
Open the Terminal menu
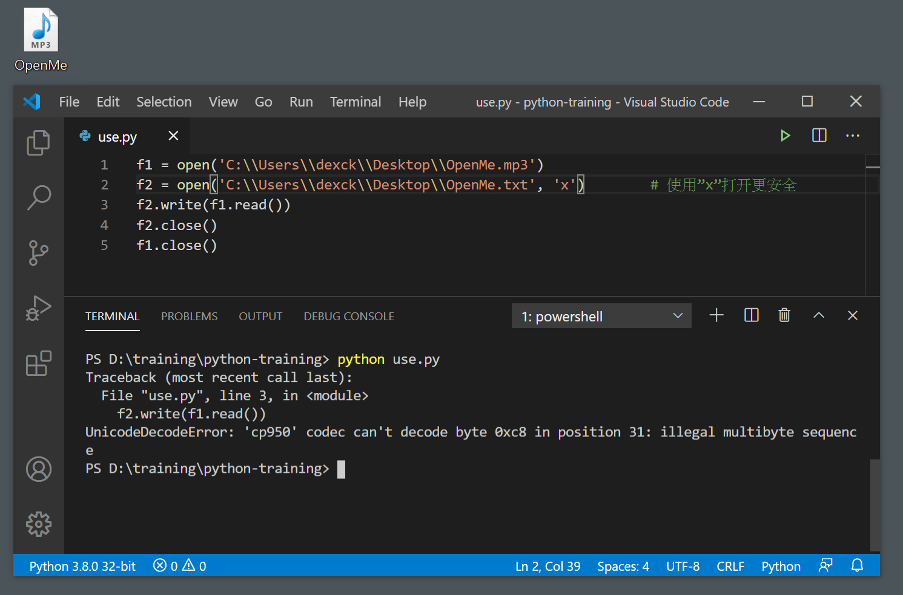356,102
